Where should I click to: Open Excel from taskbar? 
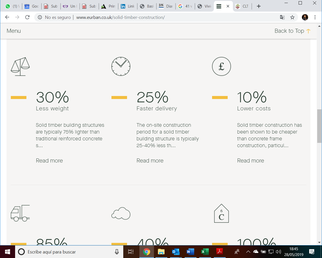point(205,252)
